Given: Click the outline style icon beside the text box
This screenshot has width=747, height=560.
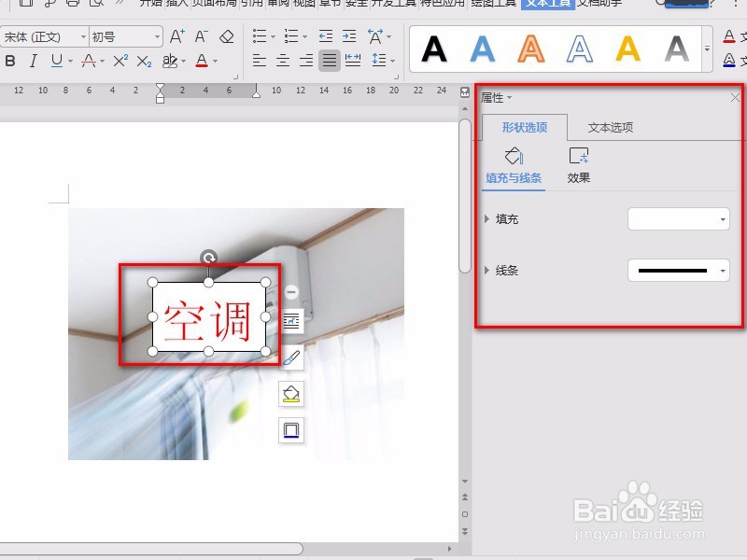Looking at the screenshot, I should click(x=290, y=431).
